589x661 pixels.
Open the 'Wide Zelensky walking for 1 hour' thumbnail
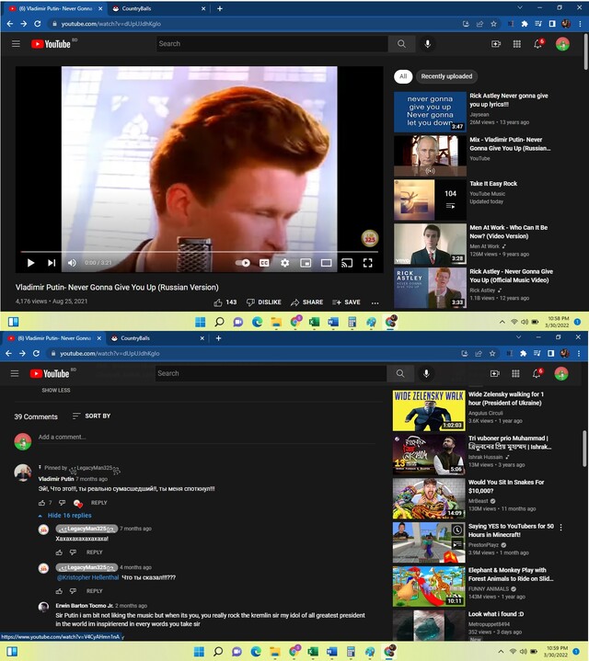(429, 411)
